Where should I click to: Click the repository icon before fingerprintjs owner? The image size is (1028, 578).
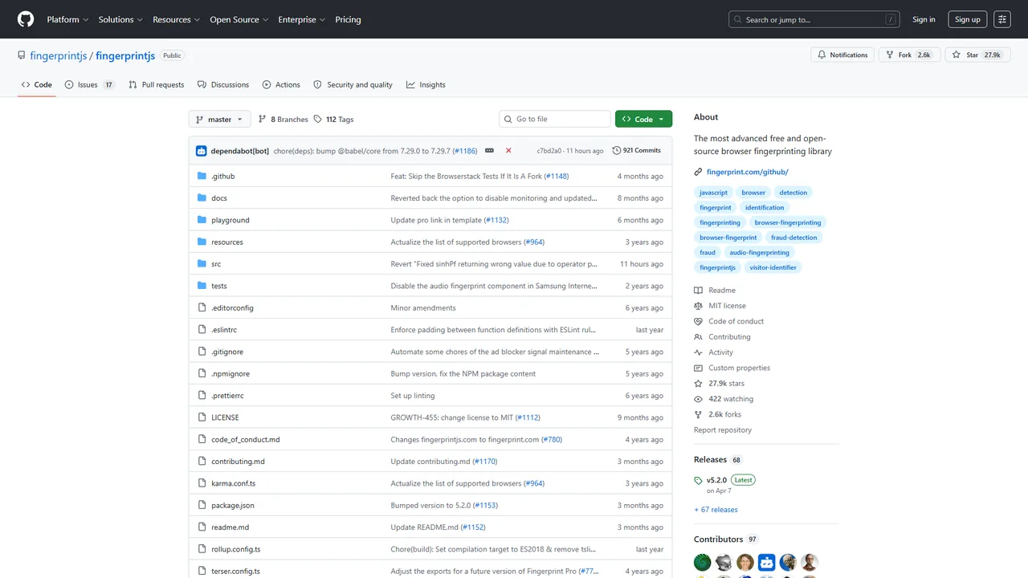pyautogui.click(x=22, y=55)
